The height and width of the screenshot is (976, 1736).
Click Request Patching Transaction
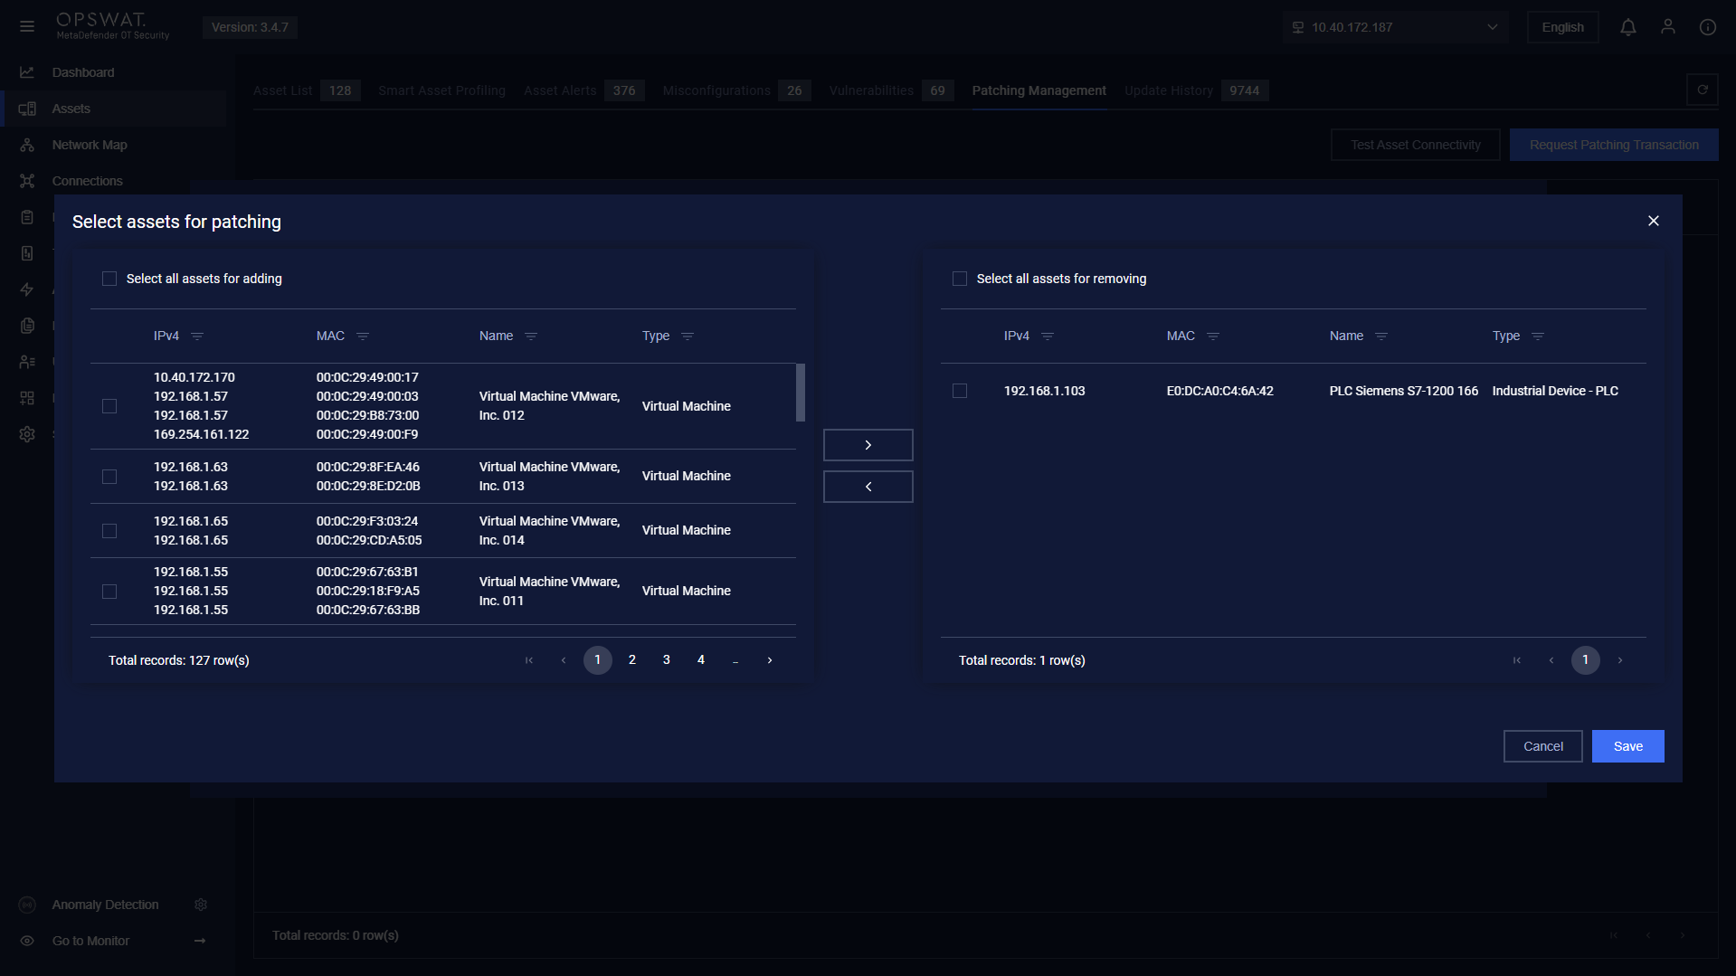click(x=1614, y=145)
